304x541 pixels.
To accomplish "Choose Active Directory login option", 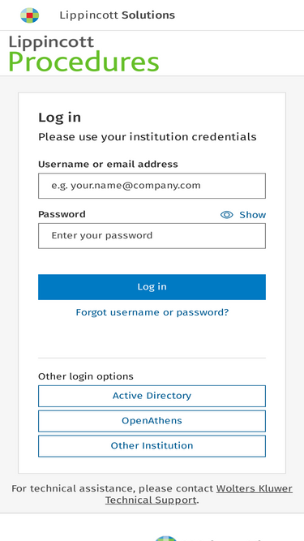I will click(x=152, y=396).
